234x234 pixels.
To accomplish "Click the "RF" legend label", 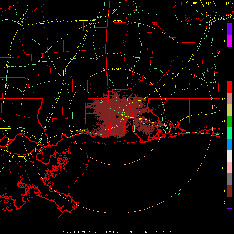I will point(223,29).
